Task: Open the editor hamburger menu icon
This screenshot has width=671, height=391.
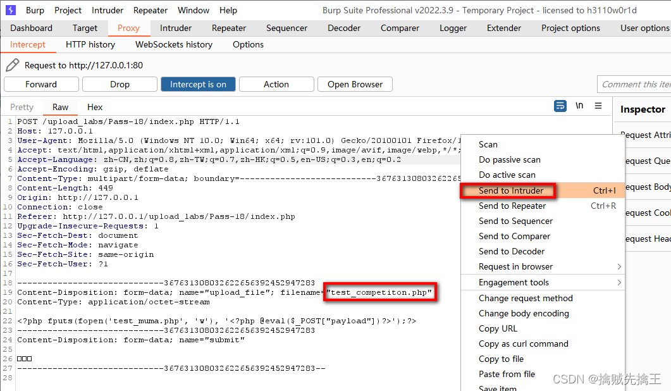Action: (x=598, y=106)
